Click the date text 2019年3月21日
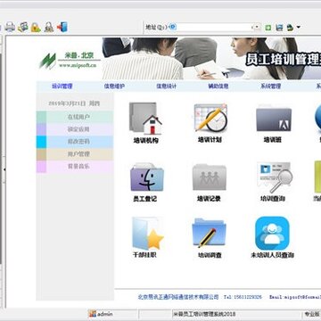321x321 pixels. click(x=67, y=103)
